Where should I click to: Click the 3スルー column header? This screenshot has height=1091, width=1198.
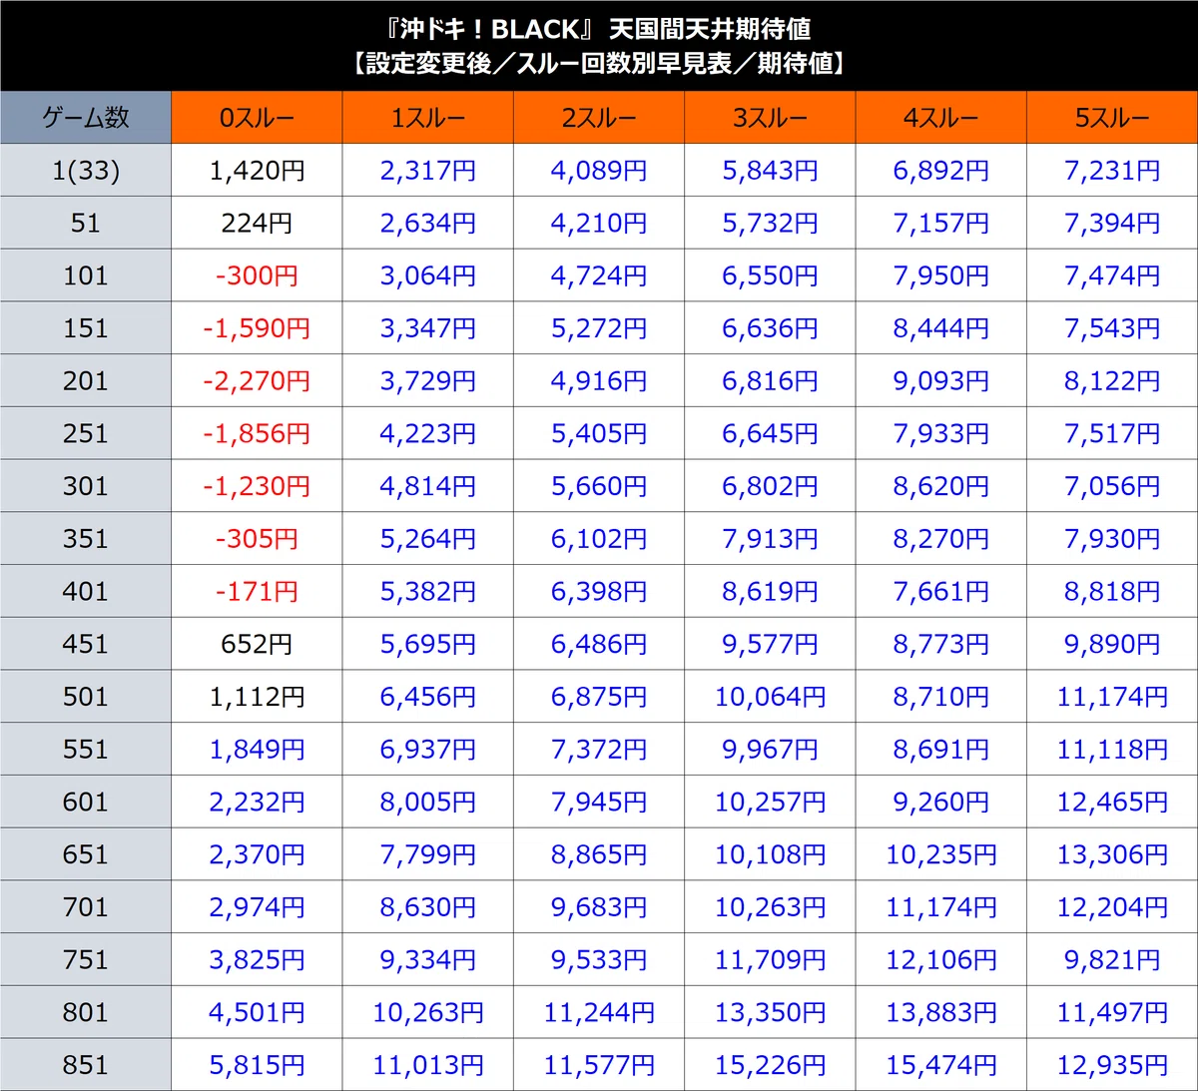click(770, 118)
